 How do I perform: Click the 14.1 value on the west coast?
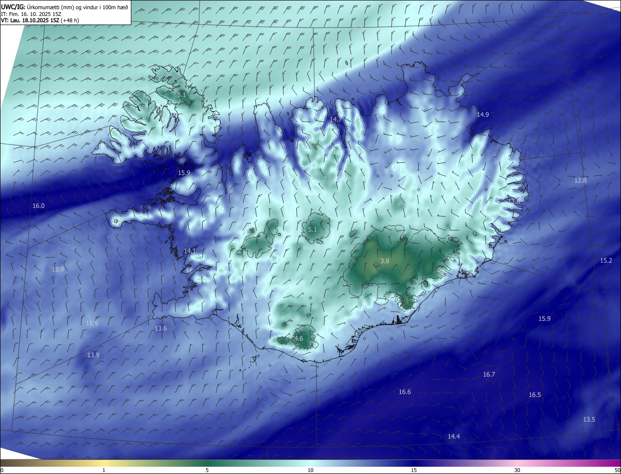pos(190,251)
